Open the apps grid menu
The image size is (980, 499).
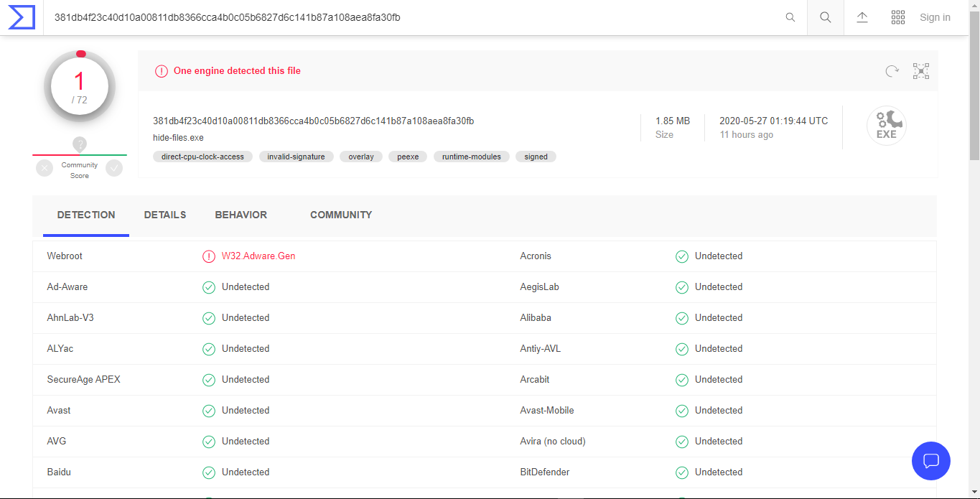897,17
